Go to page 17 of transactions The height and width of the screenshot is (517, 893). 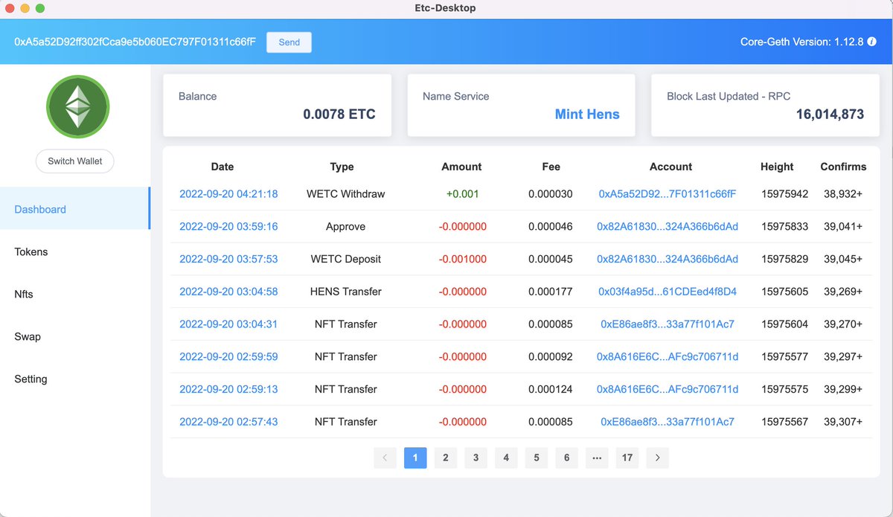point(627,457)
